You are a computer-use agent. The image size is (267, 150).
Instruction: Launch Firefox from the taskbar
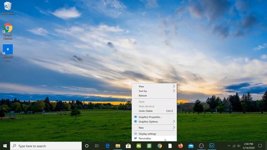pos(180,146)
